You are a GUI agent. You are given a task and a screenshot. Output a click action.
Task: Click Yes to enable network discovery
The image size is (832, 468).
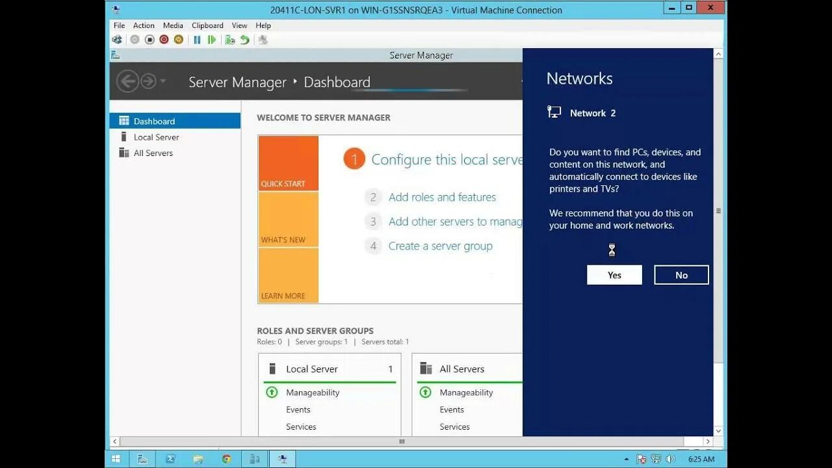tap(614, 275)
